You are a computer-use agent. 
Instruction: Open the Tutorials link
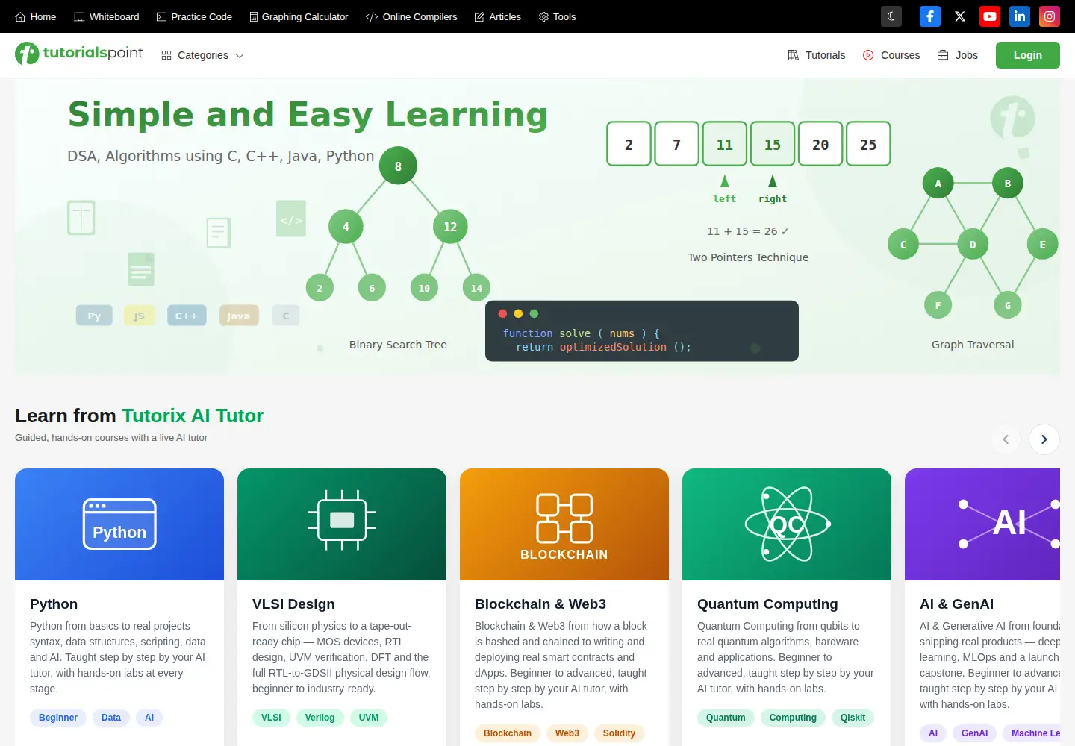pyautogui.click(x=817, y=55)
